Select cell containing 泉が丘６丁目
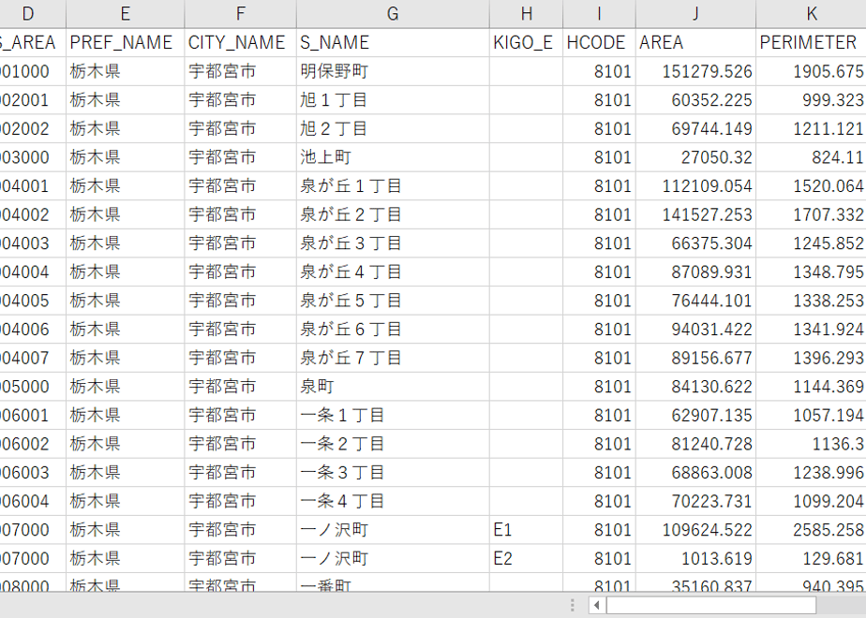This screenshot has height=618, width=866. [393, 330]
